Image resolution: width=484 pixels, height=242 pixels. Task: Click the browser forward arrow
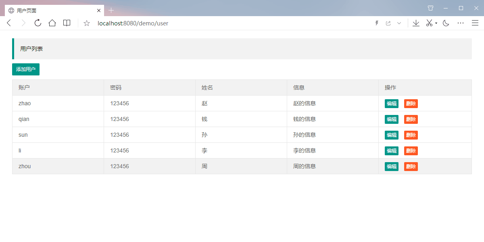tap(23, 23)
